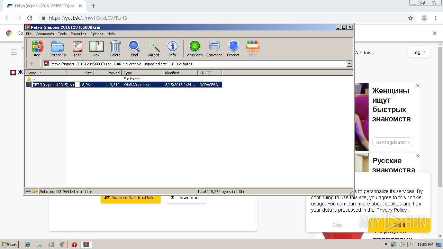
Task: Reload the browser page
Action: click(30, 18)
